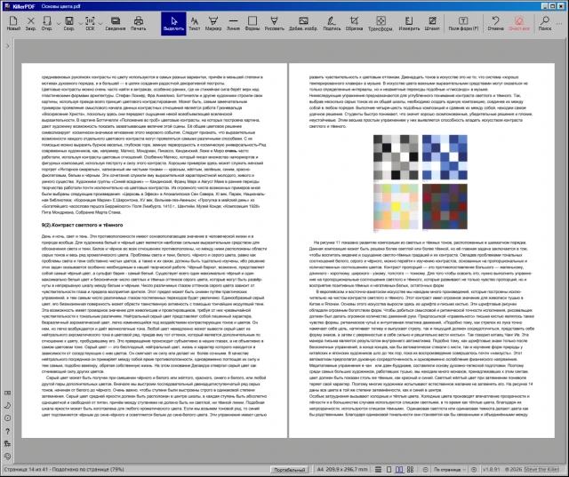Click version label v1.8.91

pyautogui.click(x=492, y=469)
